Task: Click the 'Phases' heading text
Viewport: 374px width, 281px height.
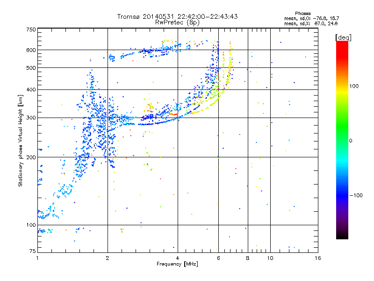Action: [302, 14]
